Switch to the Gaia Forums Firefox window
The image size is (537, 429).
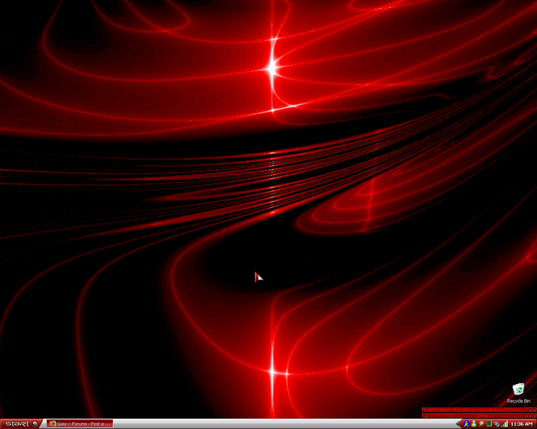(79, 424)
